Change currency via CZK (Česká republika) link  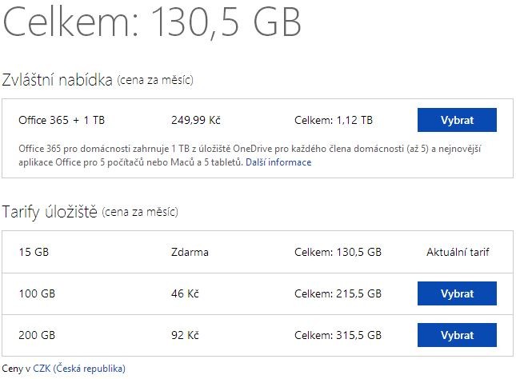point(79,368)
